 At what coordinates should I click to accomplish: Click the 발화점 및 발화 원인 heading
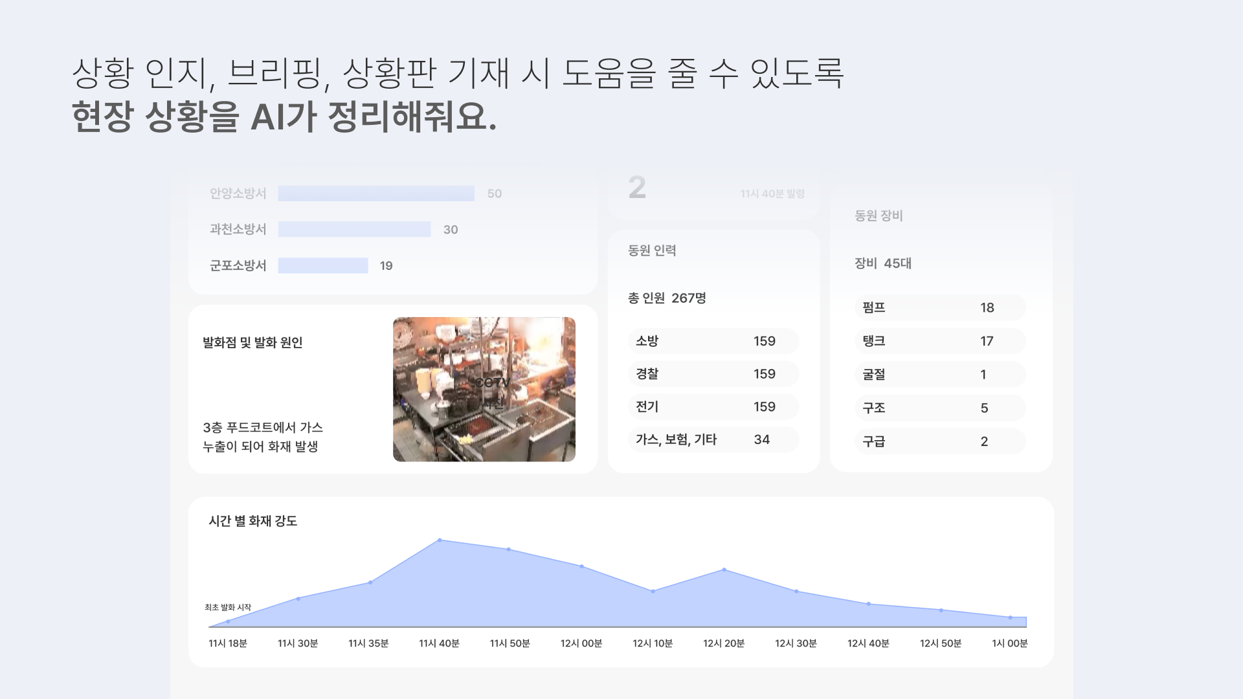[252, 342]
